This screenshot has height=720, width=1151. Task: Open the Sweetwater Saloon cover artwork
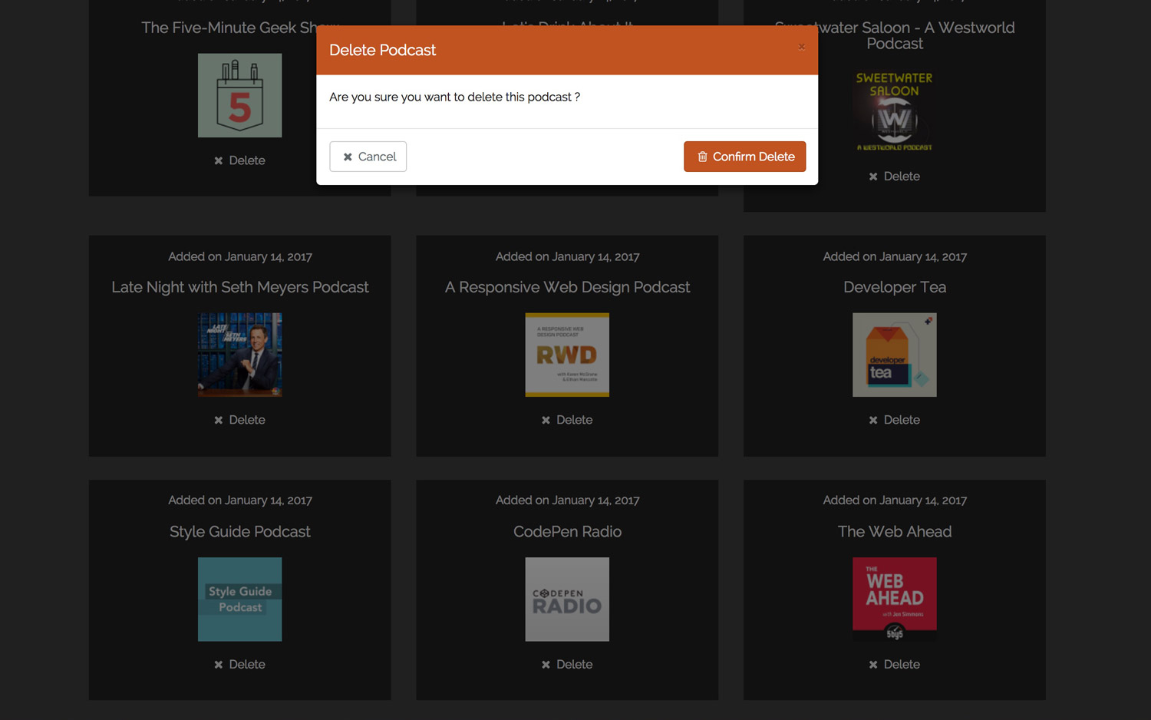[x=895, y=111]
